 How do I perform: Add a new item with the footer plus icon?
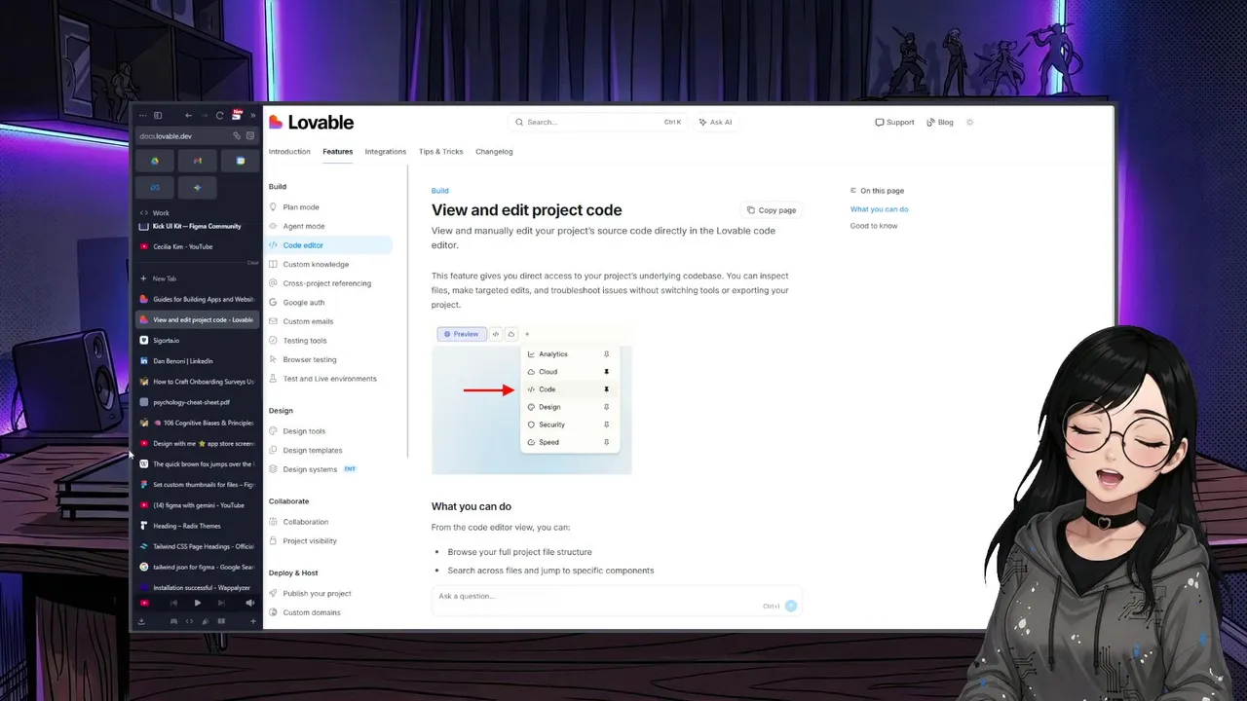(x=253, y=621)
